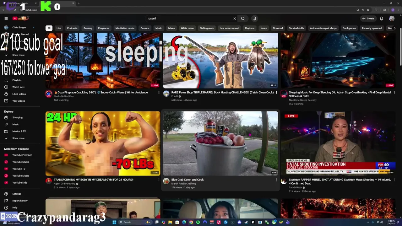The height and width of the screenshot is (226, 402).
Task: Show more filter chips with right arrow
Action: pos(395,28)
